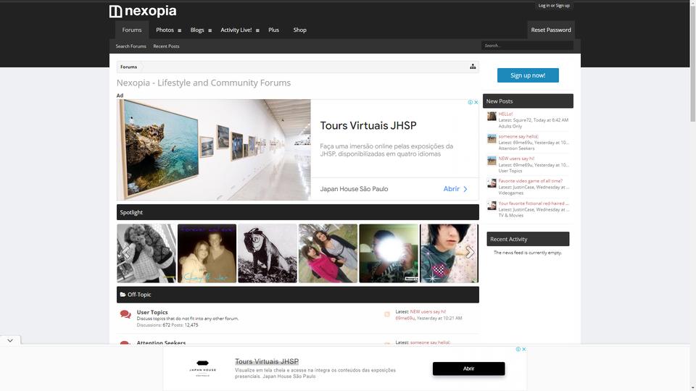The width and height of the screenshot is (696, 391).
Task: Click the Log in link
Action: coord(544,5)
